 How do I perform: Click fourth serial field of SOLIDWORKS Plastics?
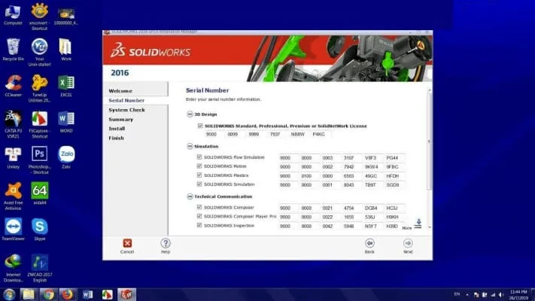click(x=352, y=176)
